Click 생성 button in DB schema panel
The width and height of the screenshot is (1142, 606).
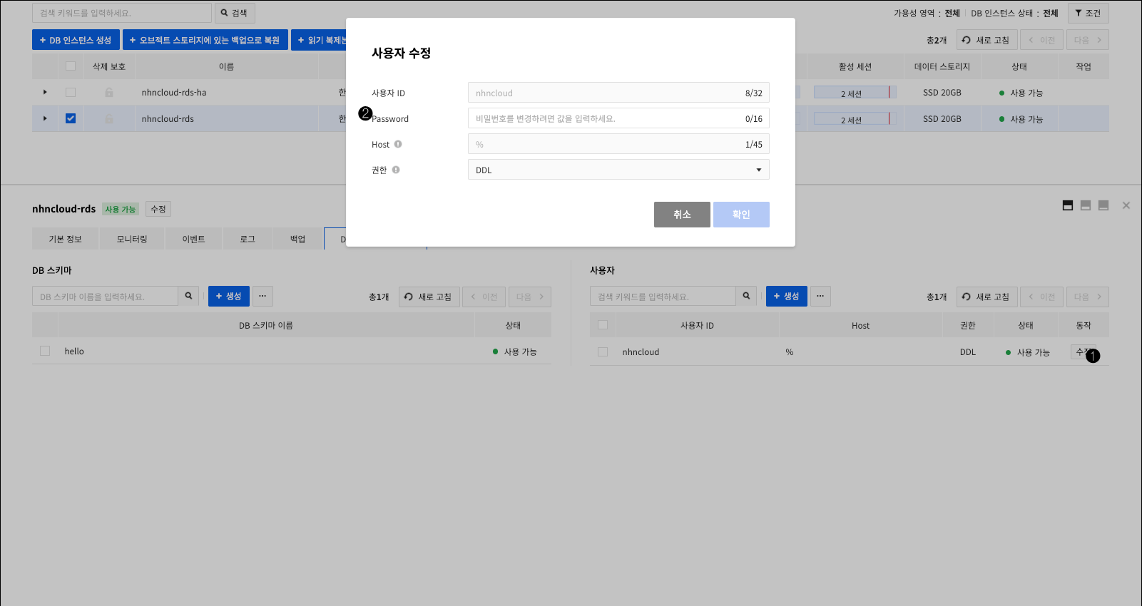click(x=229, y=296)
